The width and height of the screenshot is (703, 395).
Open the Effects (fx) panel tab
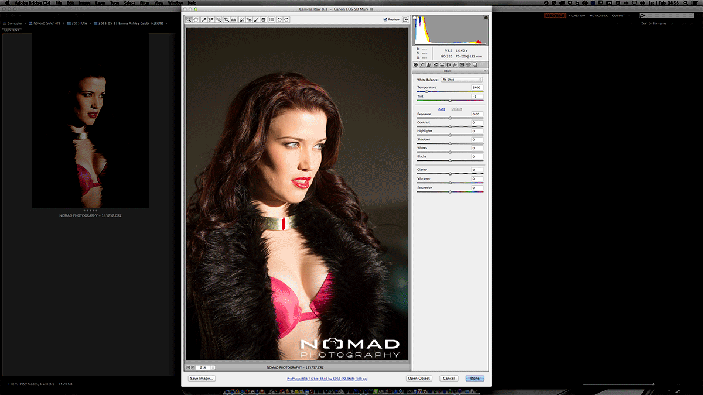click(x=455, y=64)
